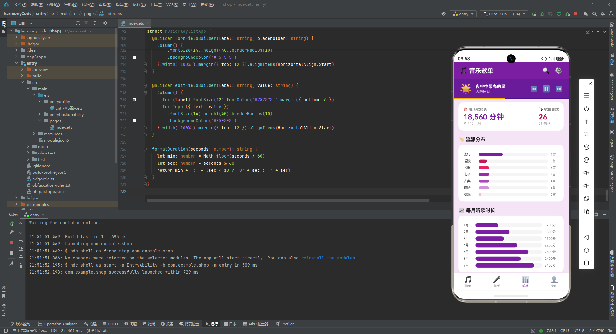Collapse the entry module folder

(x=16, y=63)
